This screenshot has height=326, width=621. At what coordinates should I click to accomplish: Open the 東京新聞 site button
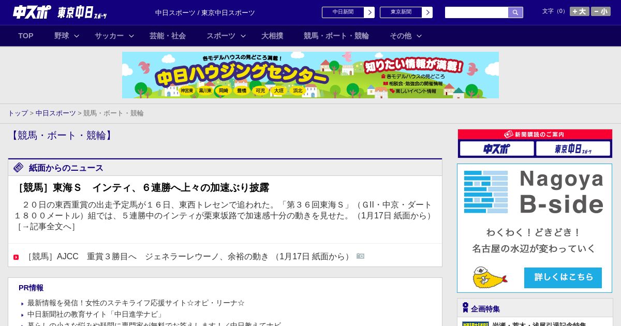401,12
